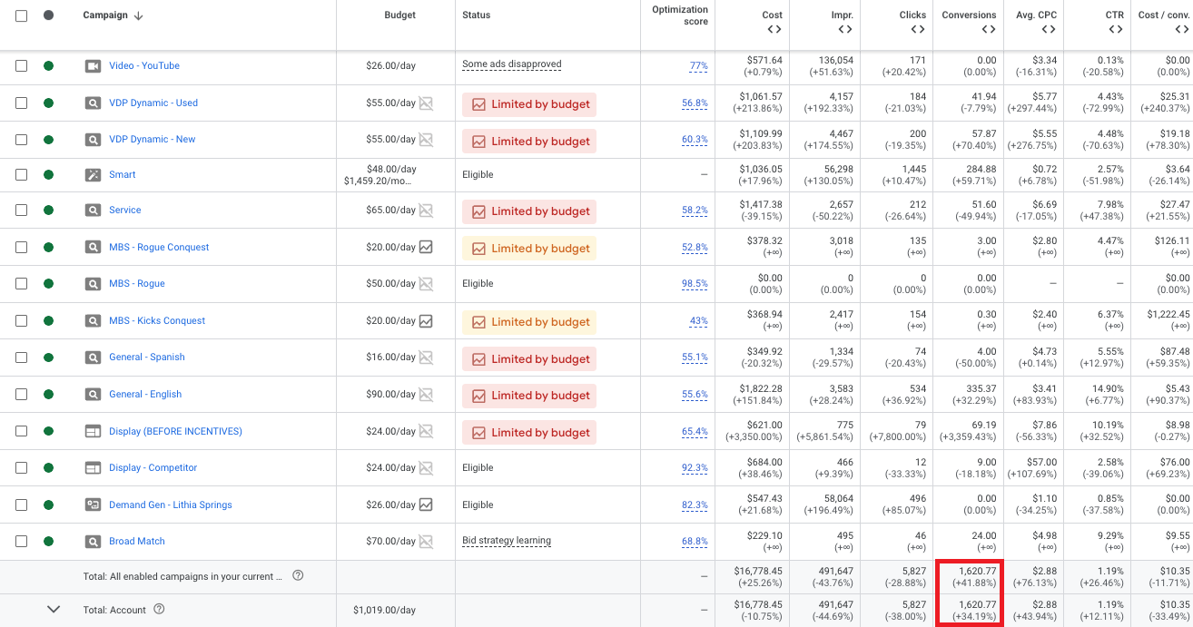This screenshot has width=1193, height=627.
Task: Click budget chart icon for Demand Gen - Lithia Springs
Action: coord(426,505)
